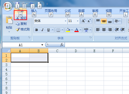Click the Cut (剪切) scissors icon
The height and width of the screenshot is (94, 129).
tap(17, 18)
